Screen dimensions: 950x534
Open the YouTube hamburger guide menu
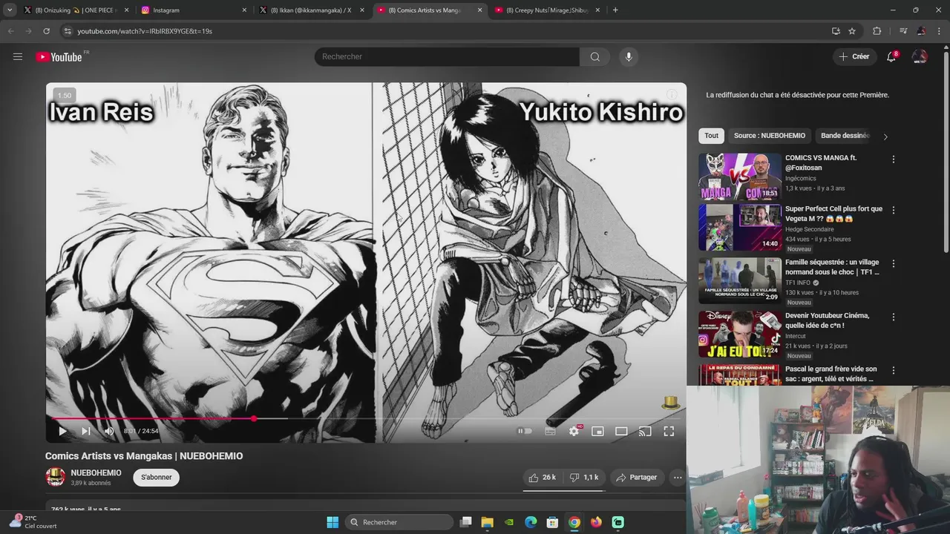point(18,57)
